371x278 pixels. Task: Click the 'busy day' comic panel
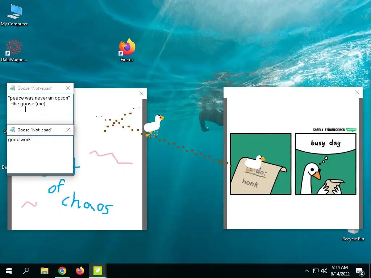tap(326, 164)
